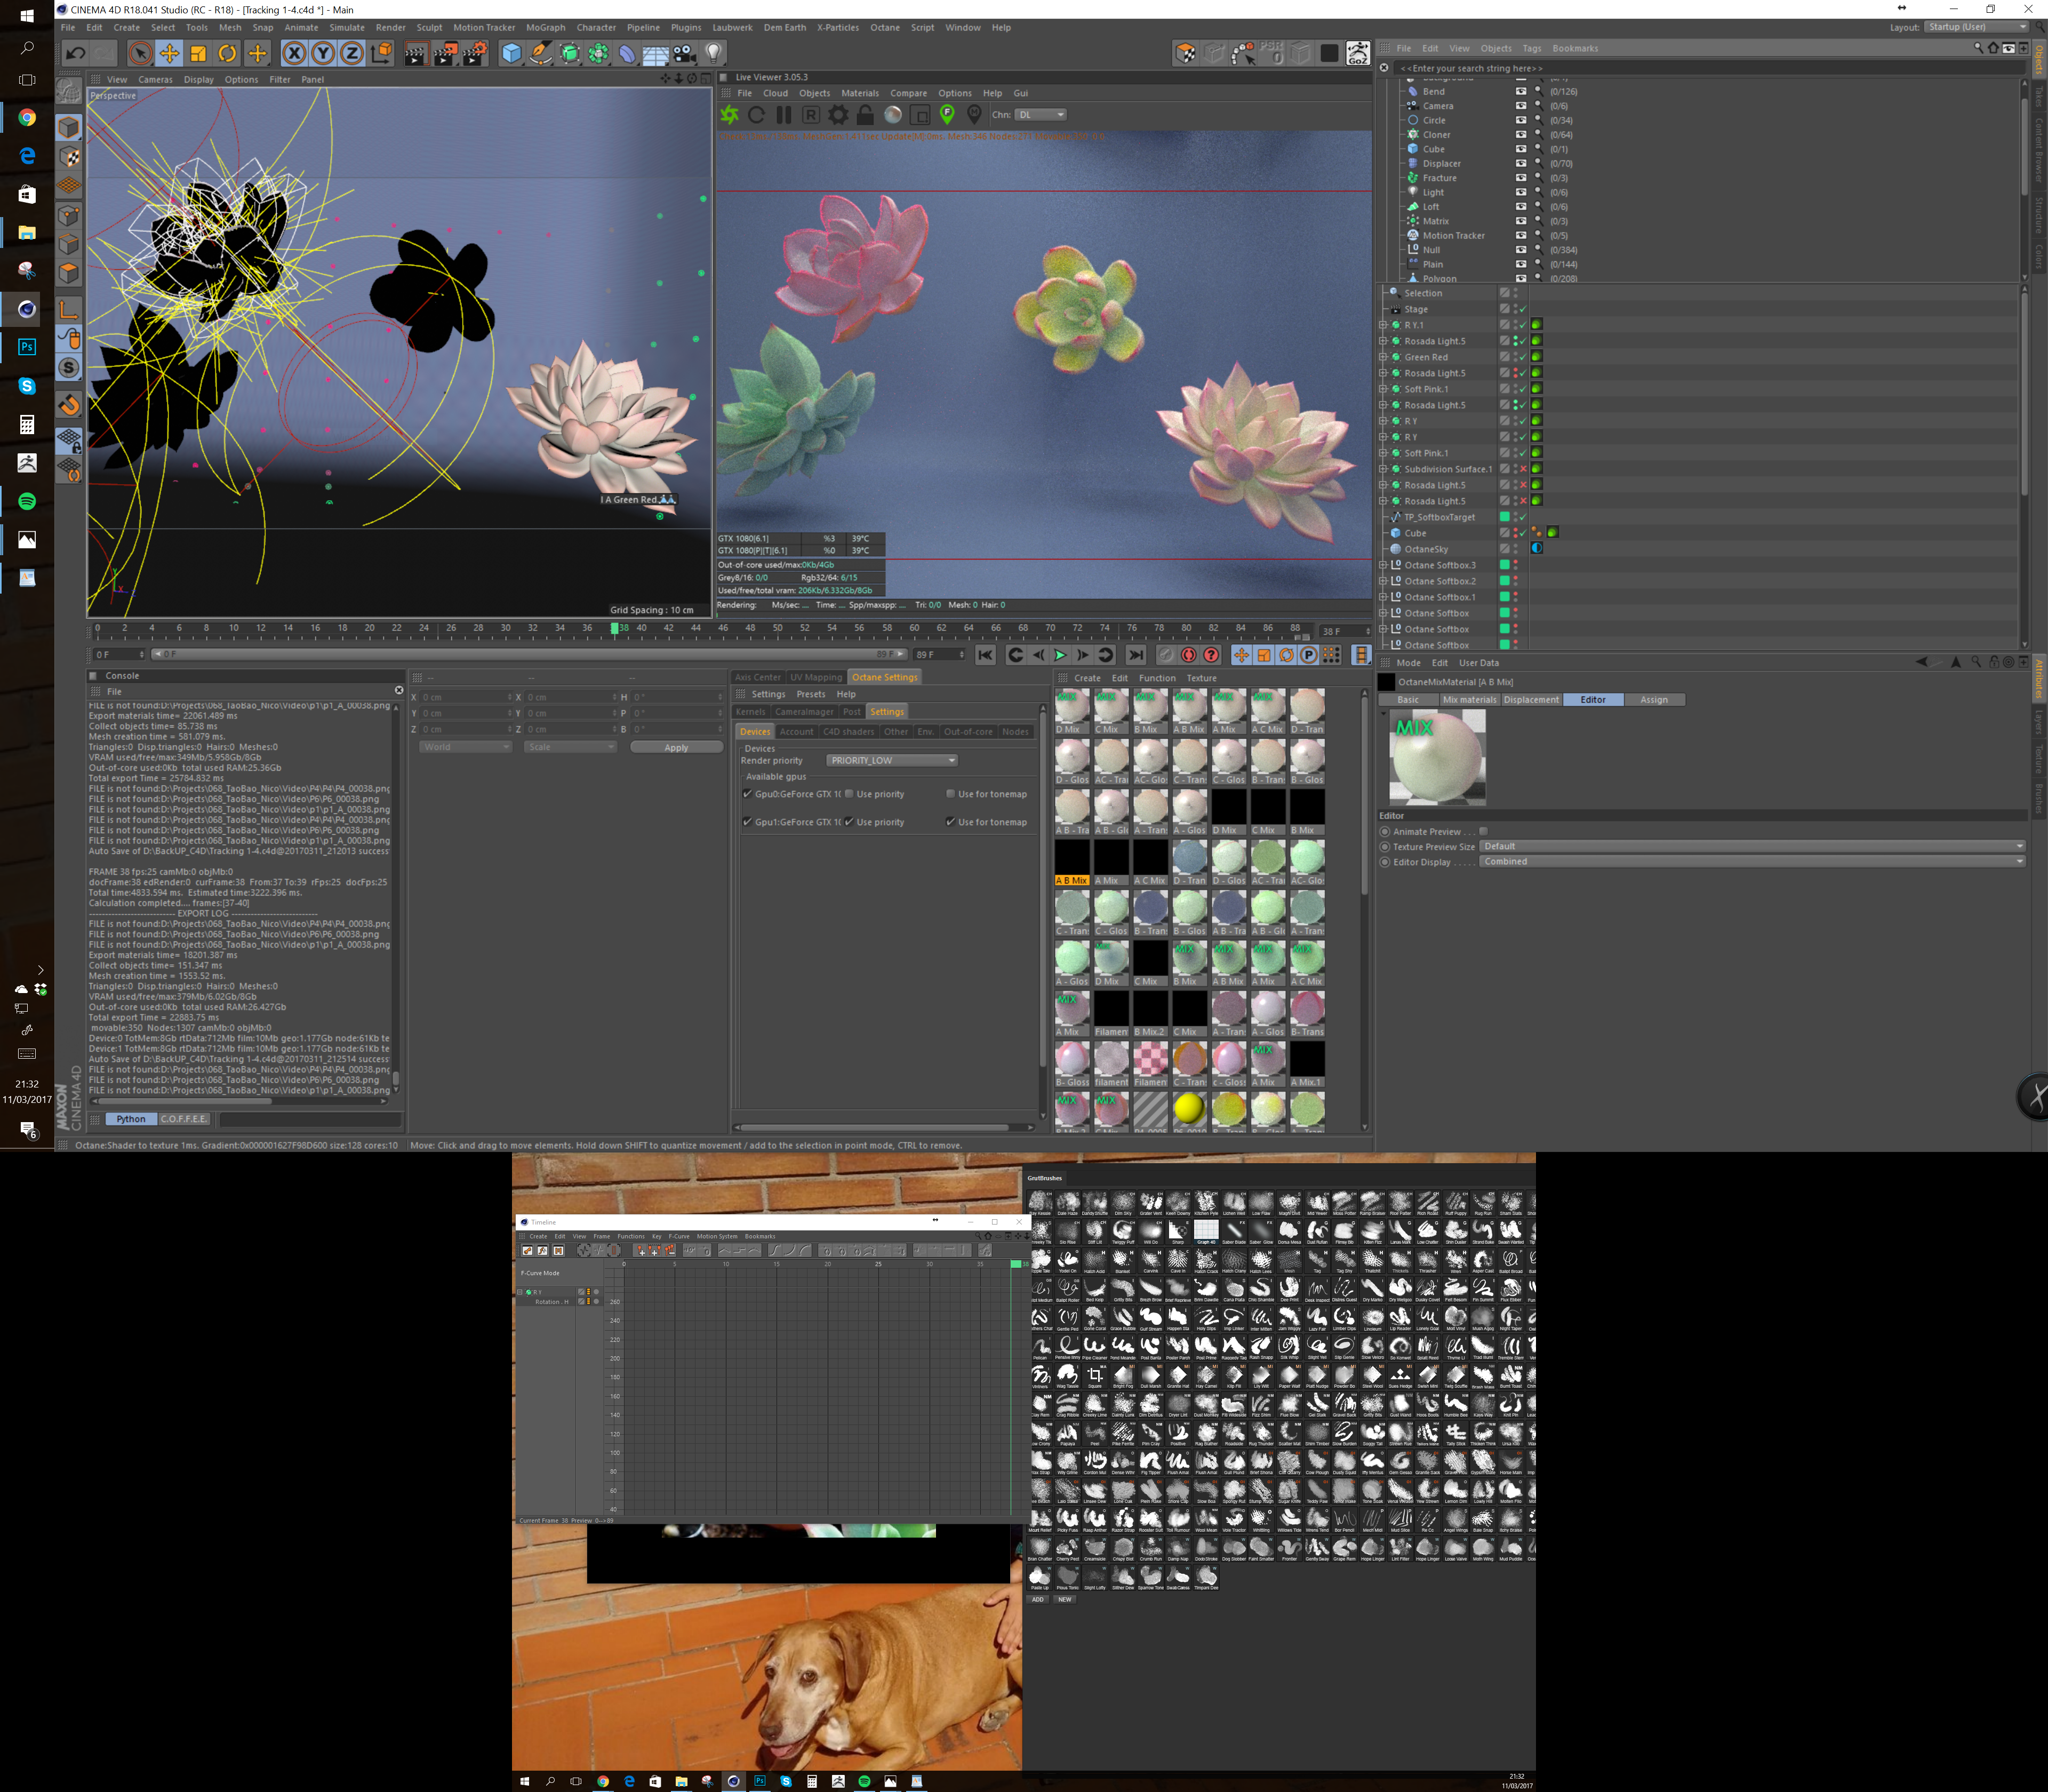2048x1792 pixels.
Task: Open the Camera object icon
Action: point(684,54)
